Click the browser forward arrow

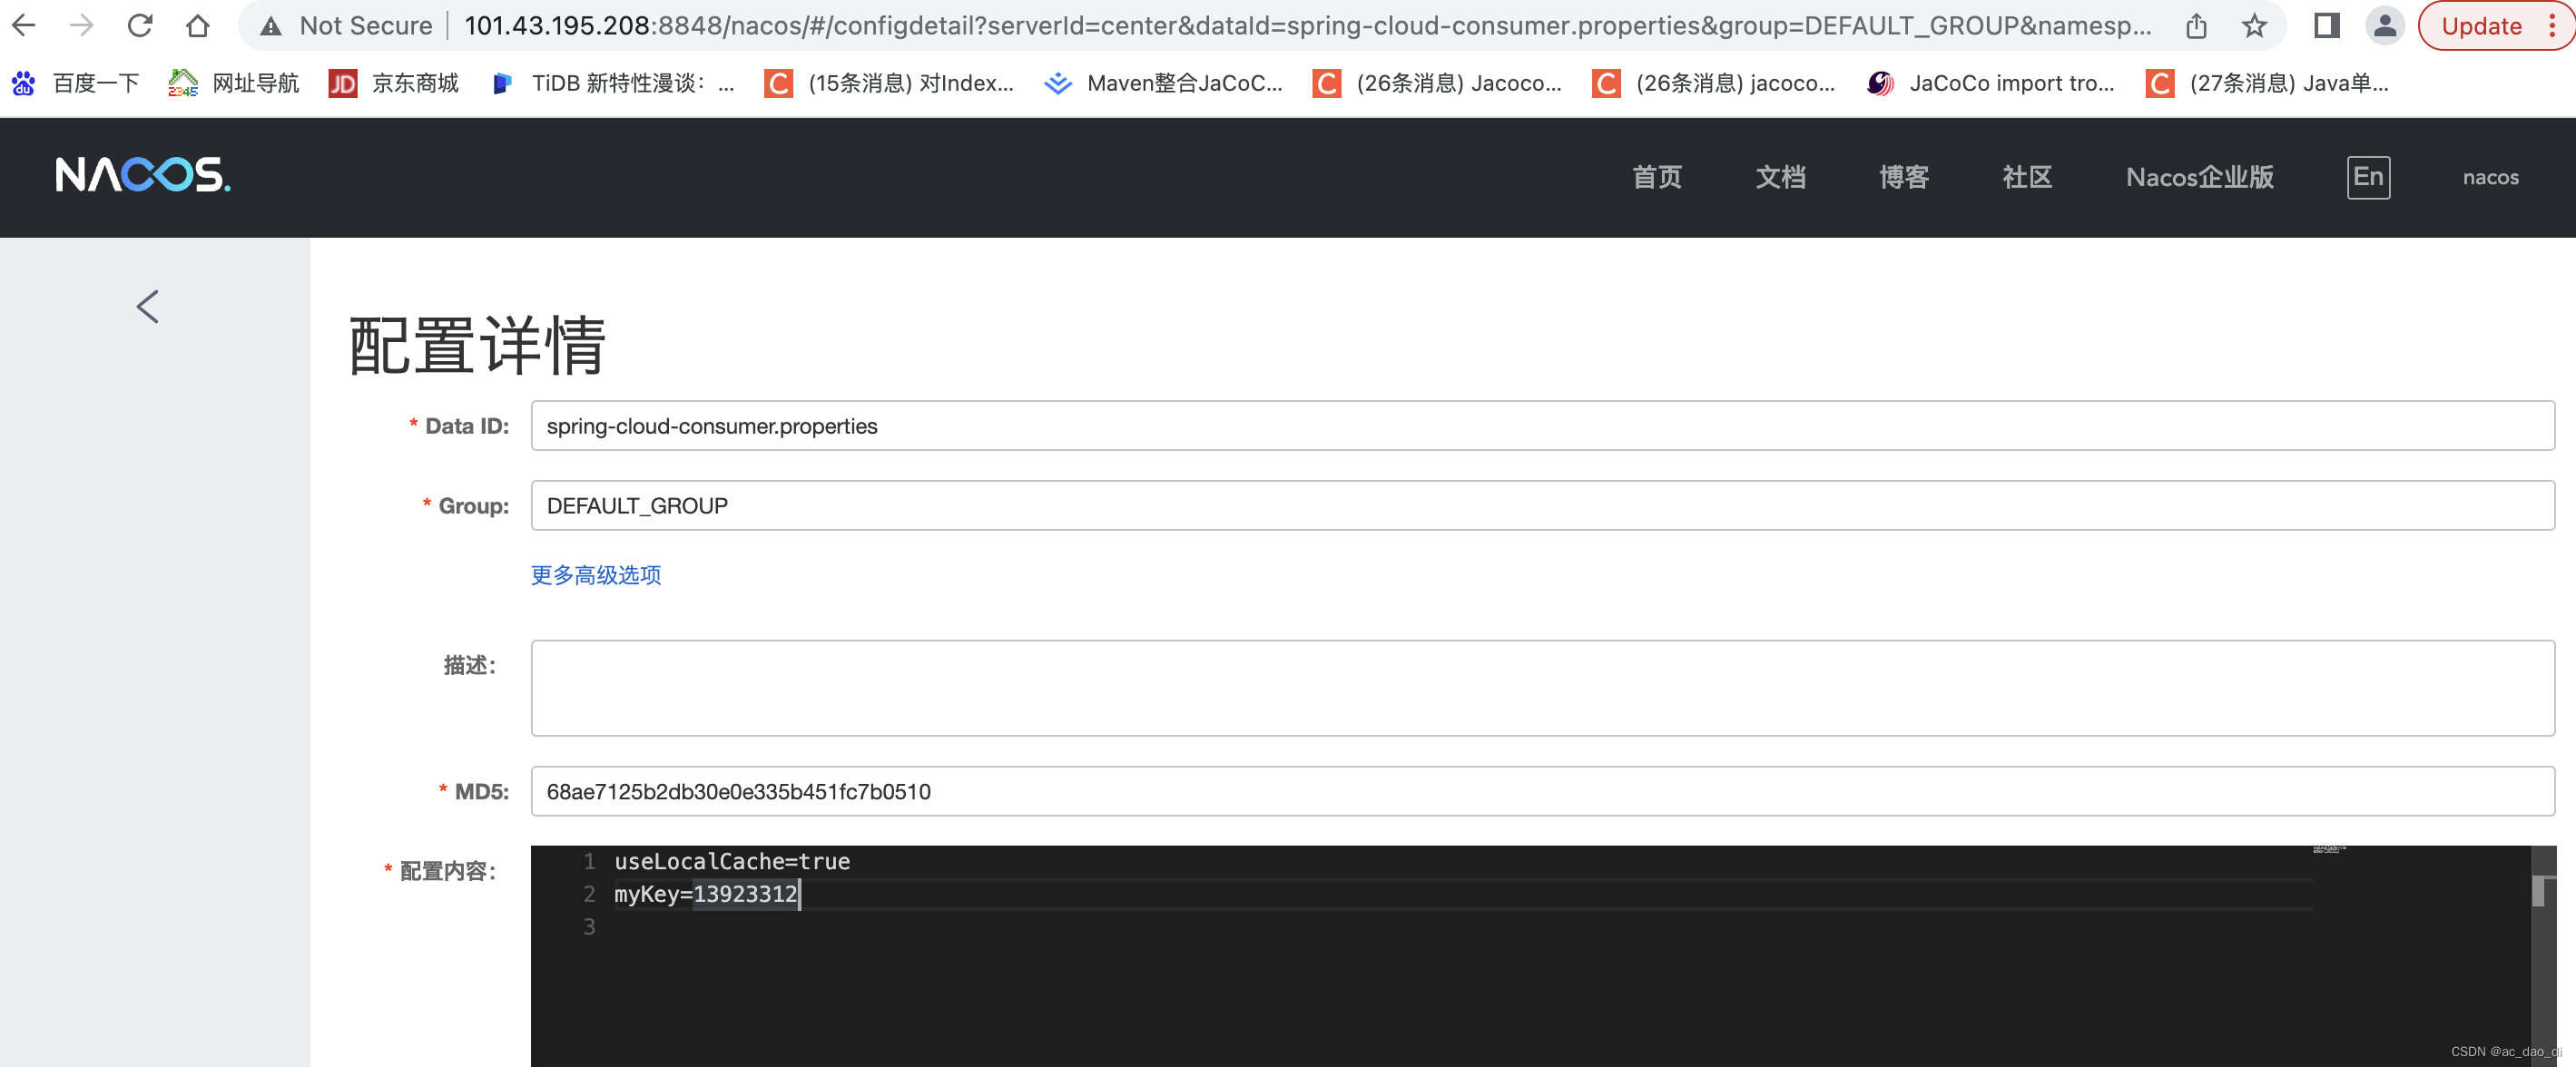[82, 25]
